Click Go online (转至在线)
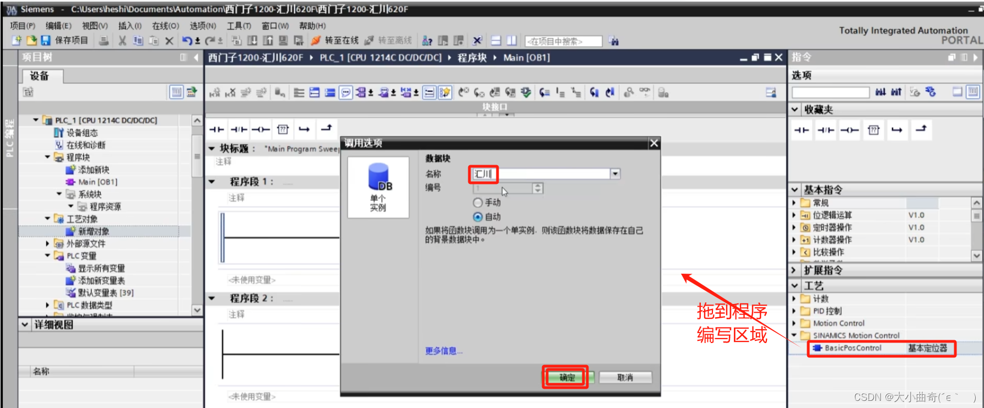The width and height of the screenshot is (984, 408). coord(335,40)
